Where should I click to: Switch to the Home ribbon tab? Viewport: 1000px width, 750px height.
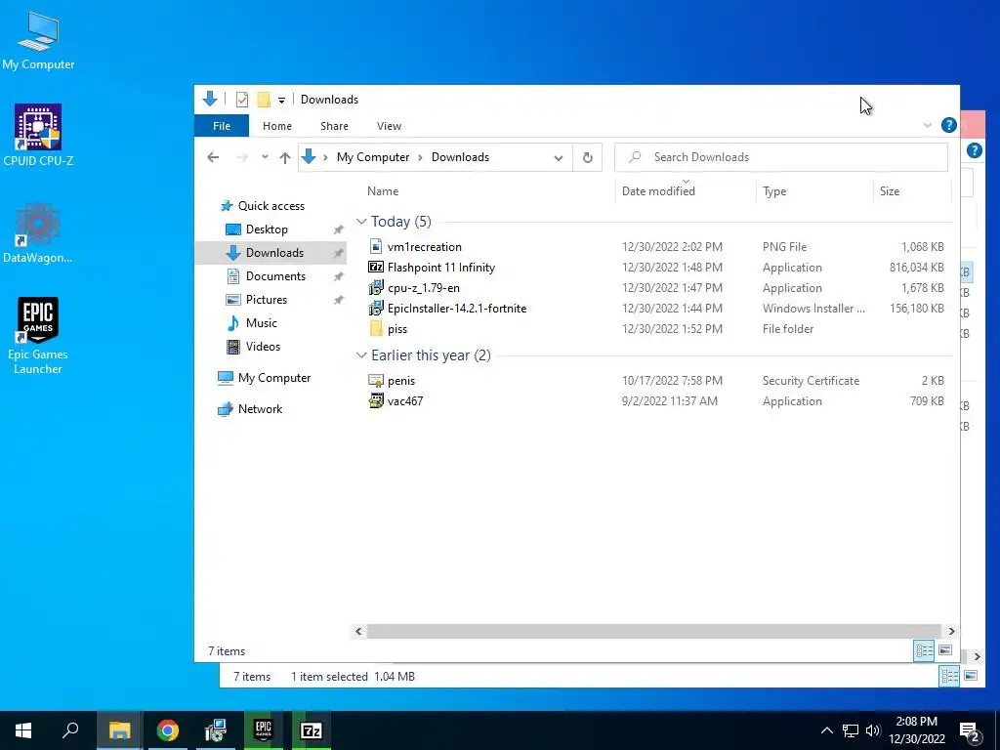tap(276, 126)
